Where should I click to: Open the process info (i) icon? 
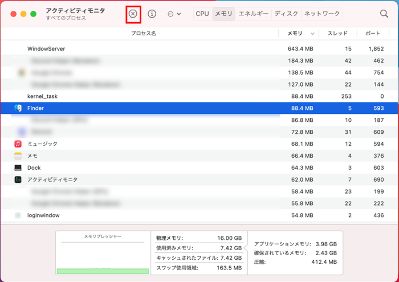click(x=152, y=14)
